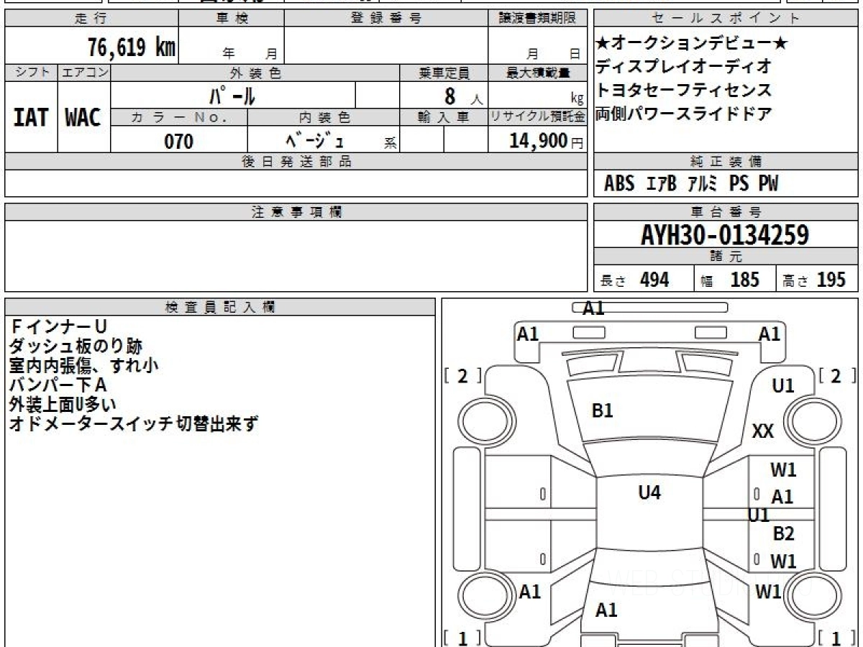863x647 pixels.
Task: Select the 最大積載量 header
Action: coord(537,73)
